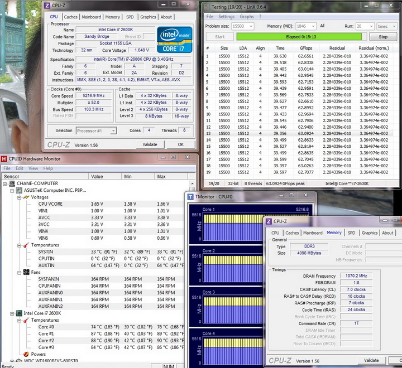Open the File menu in Hardware Monitor
The image size is (402, 368).
(7, 168)
